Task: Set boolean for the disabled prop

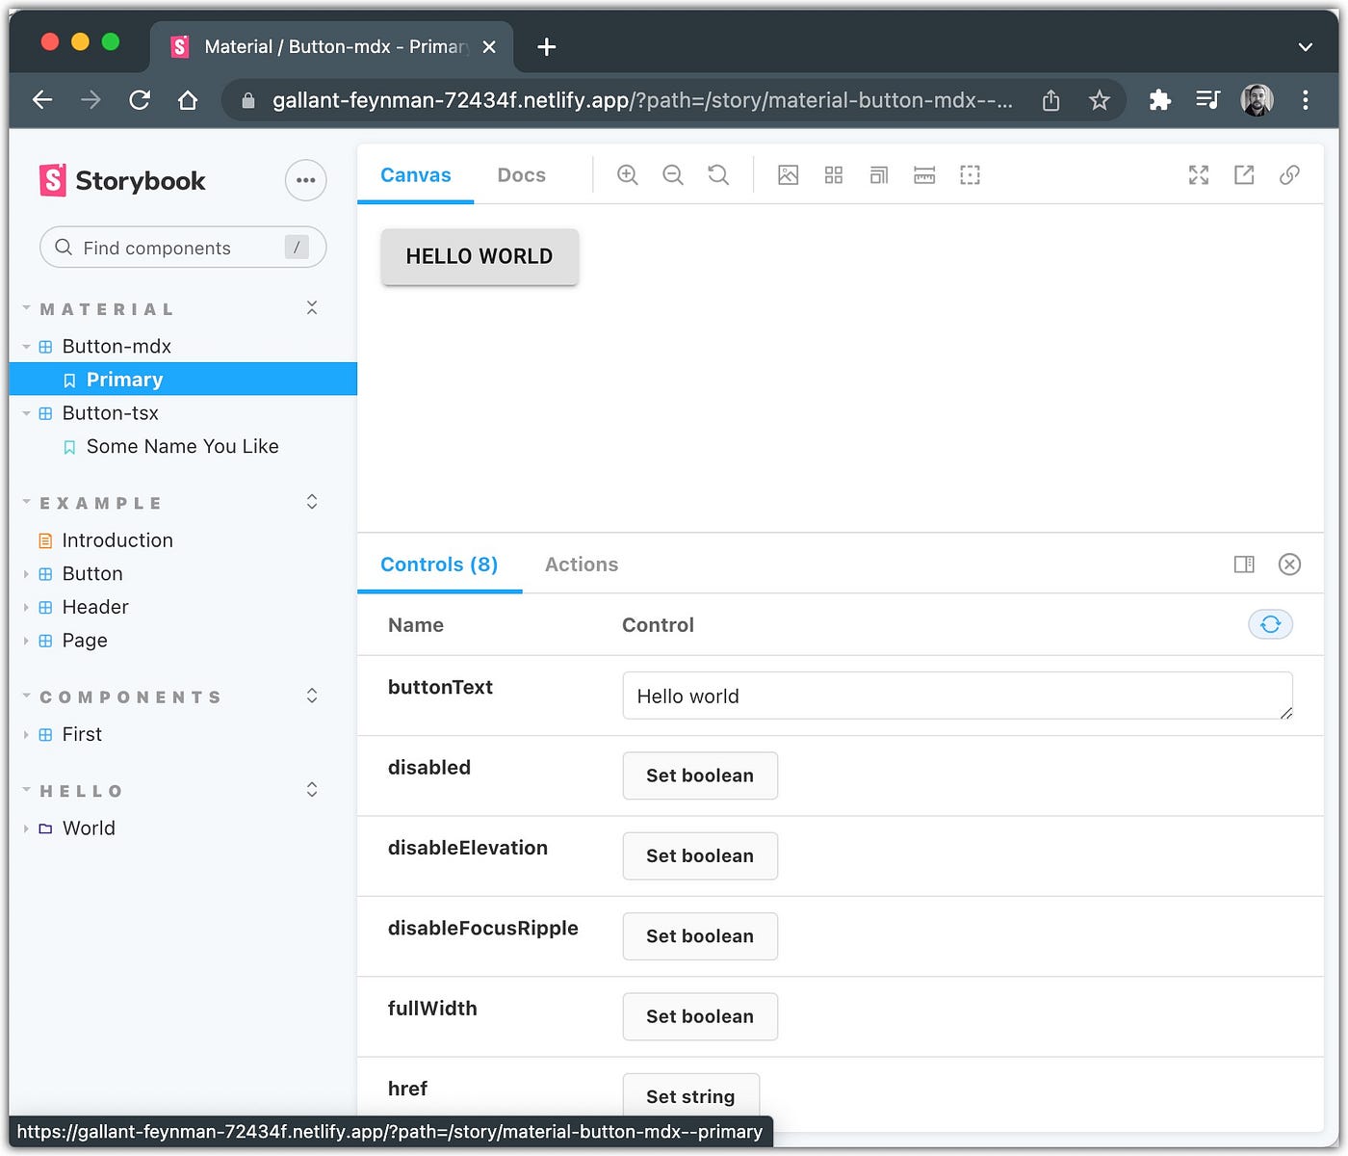Action: point(700,775)
